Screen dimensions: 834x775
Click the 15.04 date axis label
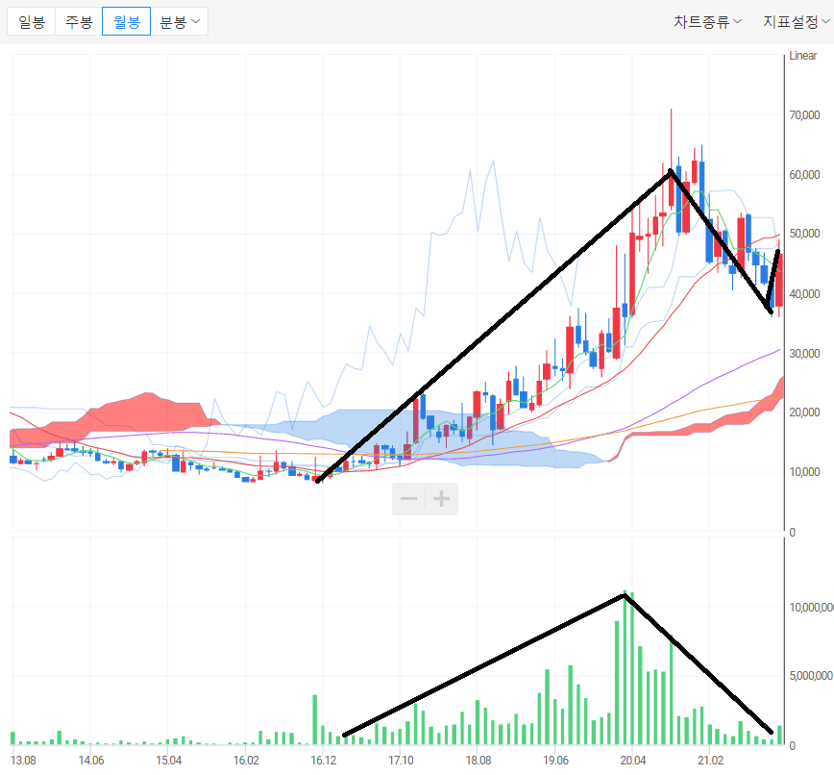[168, 760]
